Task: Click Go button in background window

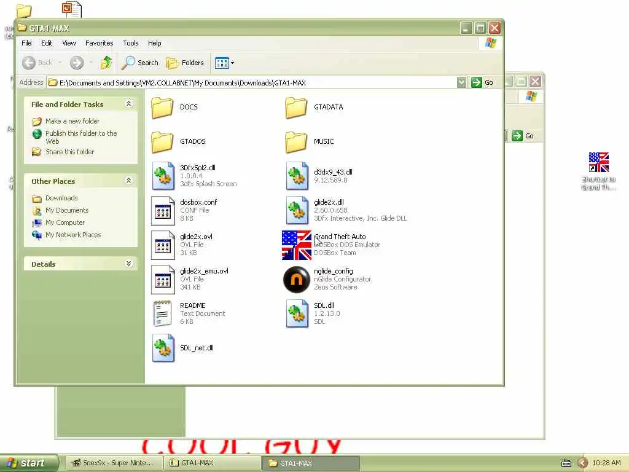Action: pyautogui.click(x=523, y=136)
